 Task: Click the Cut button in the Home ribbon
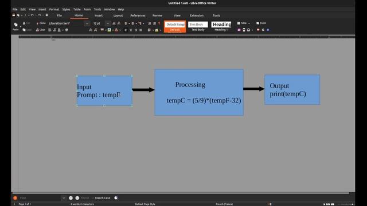[26, 23]
